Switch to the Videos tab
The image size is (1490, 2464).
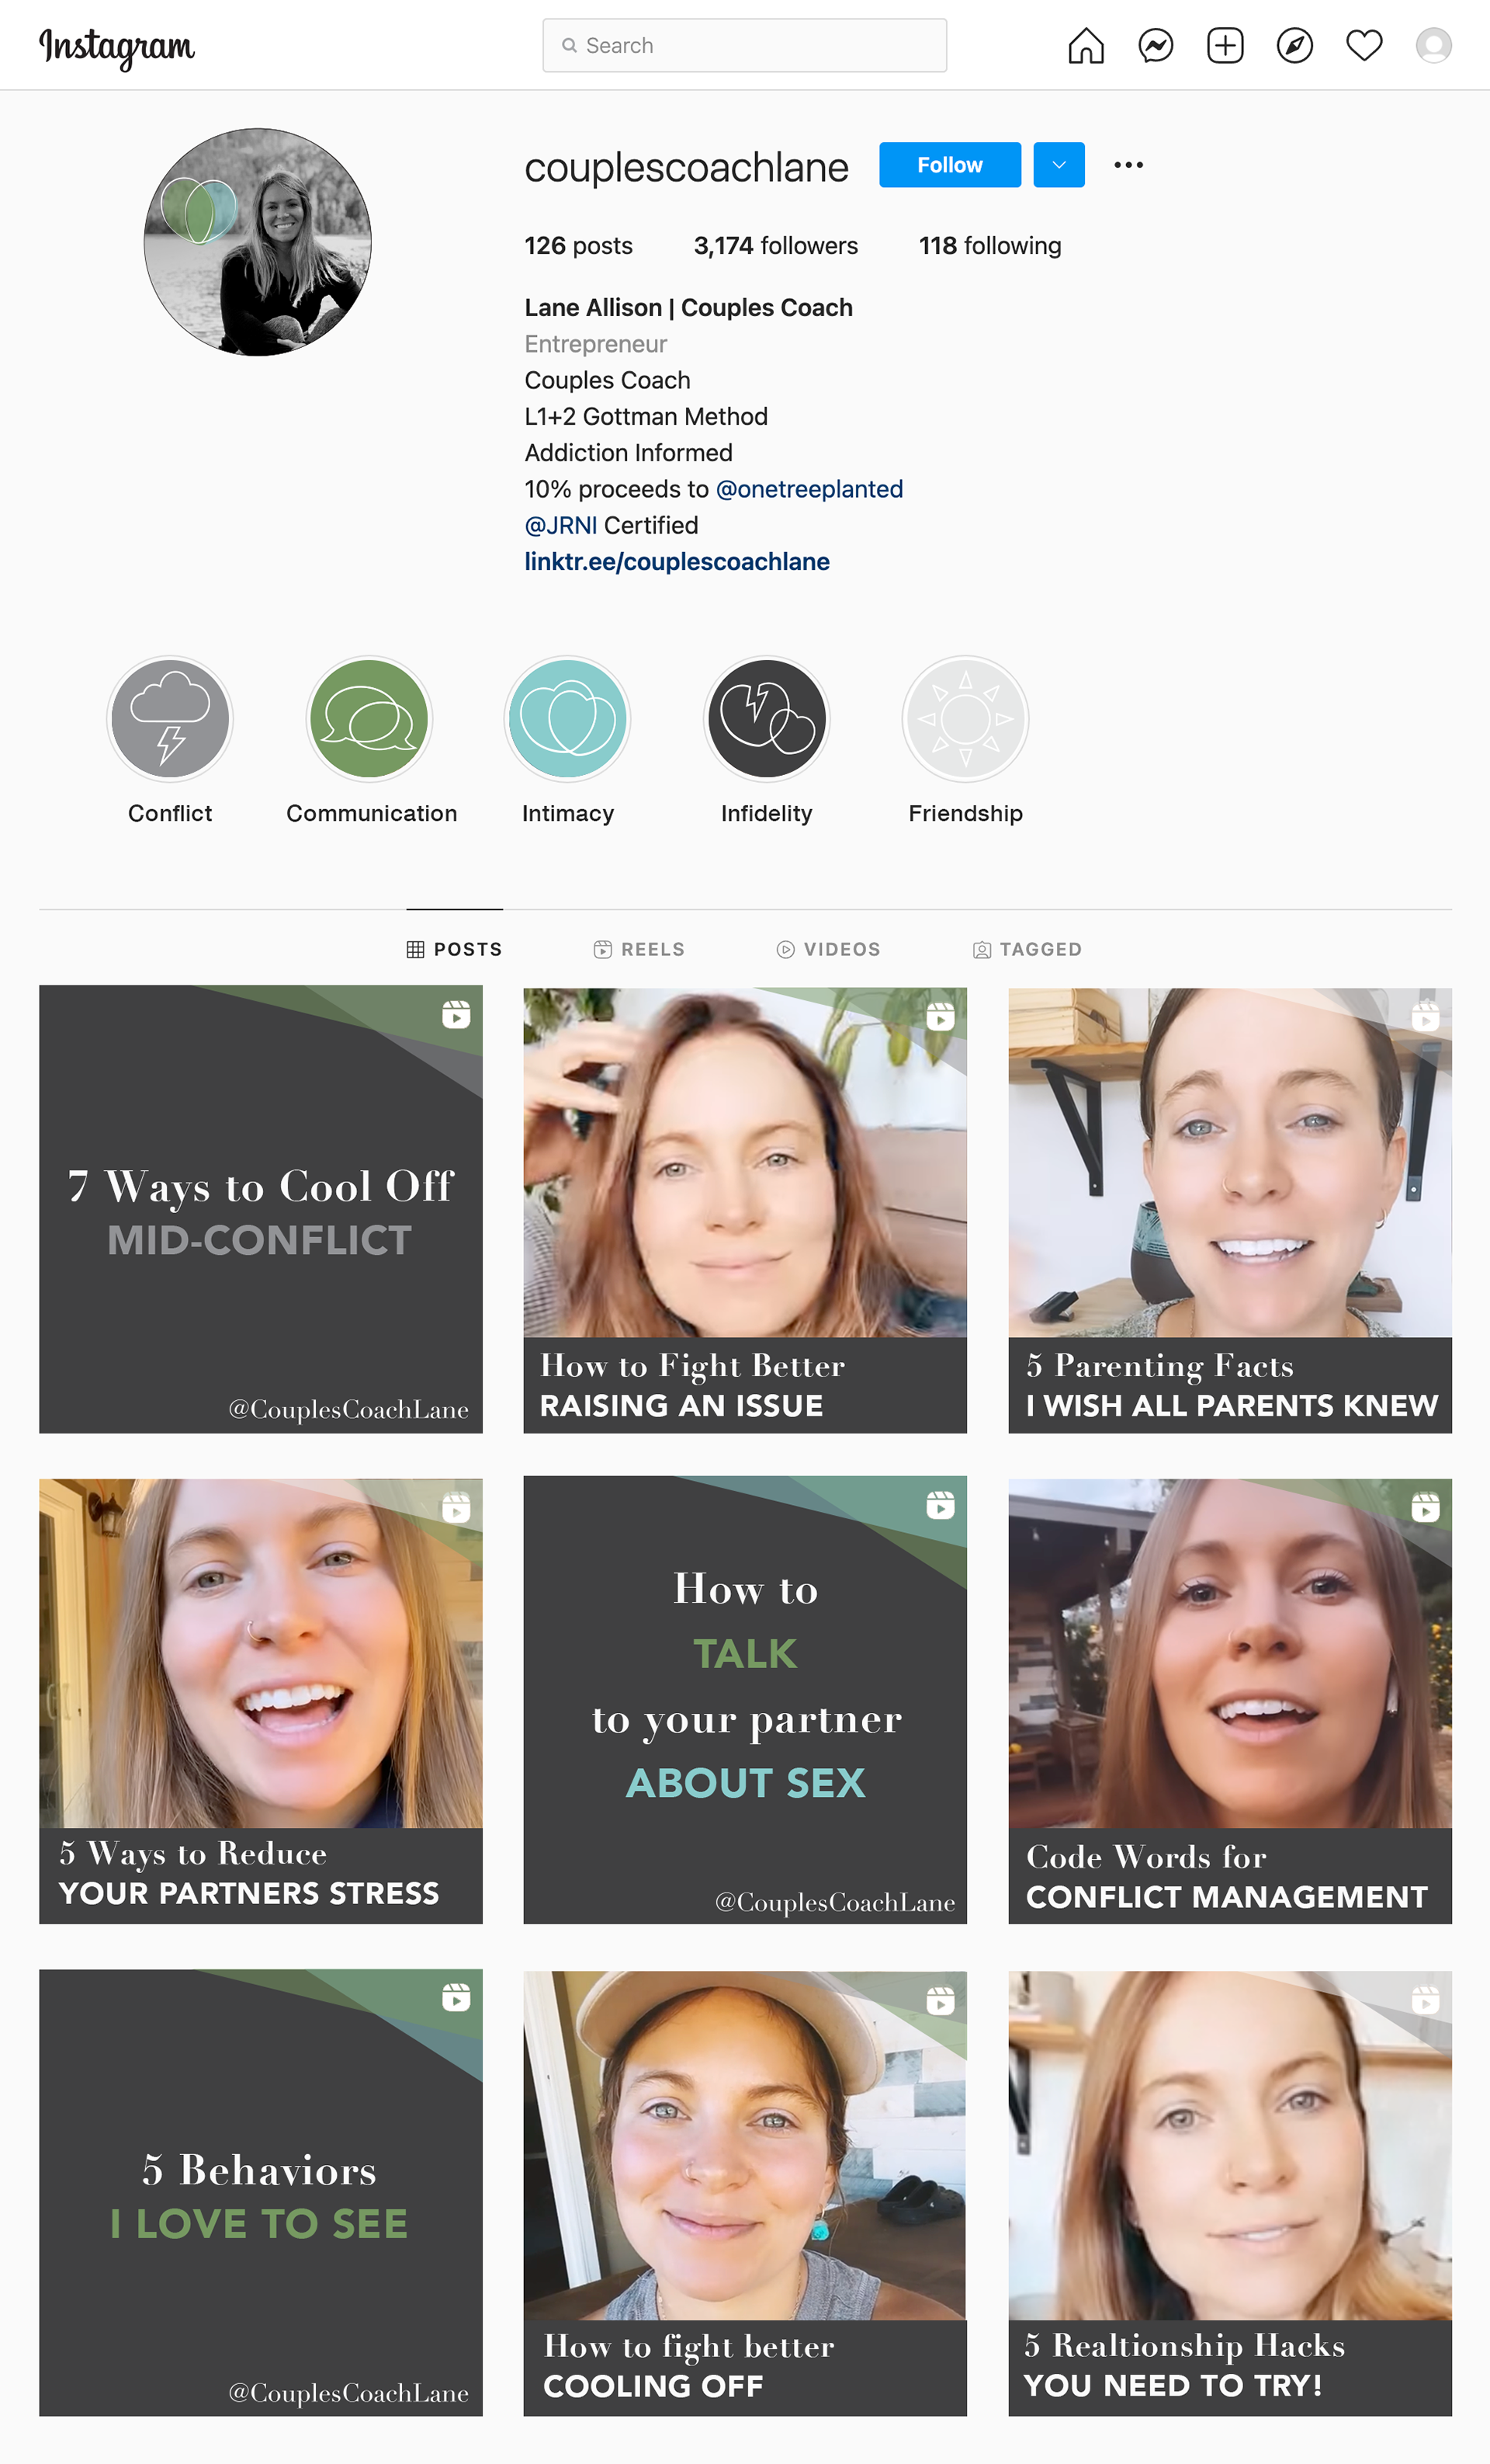point(829,949)
